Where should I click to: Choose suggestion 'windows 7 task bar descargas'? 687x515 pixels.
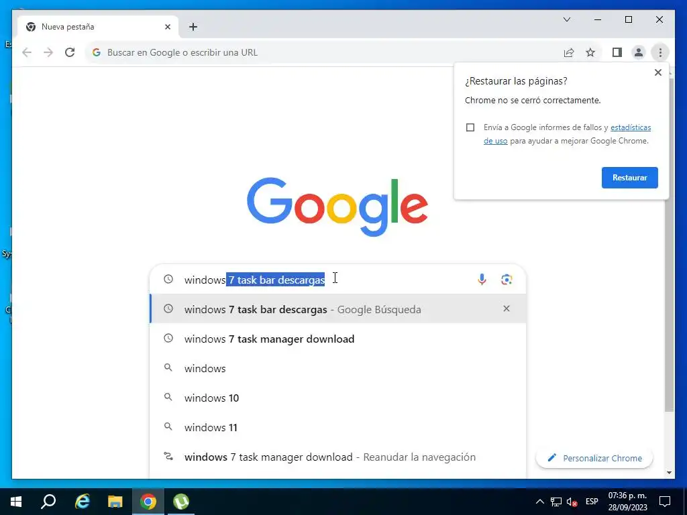click(x=338, y=308)
